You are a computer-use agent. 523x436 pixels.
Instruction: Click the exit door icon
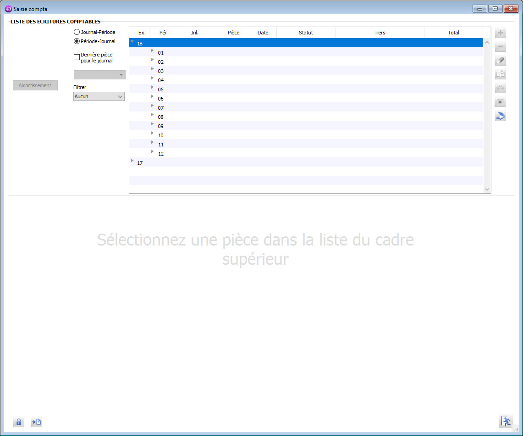[506, 421]
